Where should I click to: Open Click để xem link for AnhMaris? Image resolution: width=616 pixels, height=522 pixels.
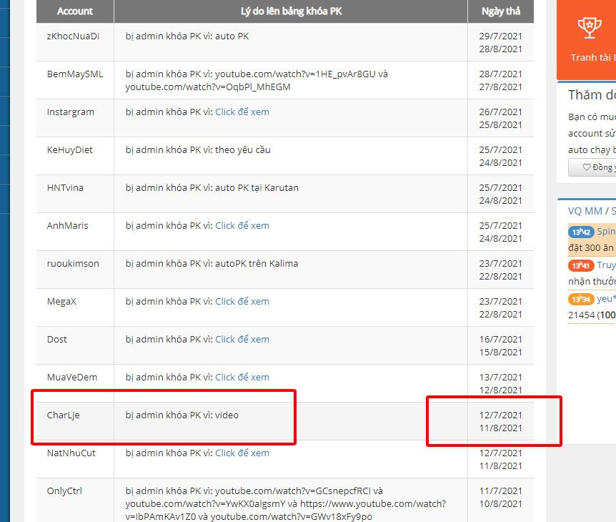click(x=242, y=226)
